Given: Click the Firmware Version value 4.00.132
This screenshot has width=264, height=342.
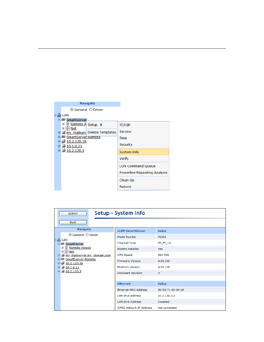Looking at the screenshot, I should point(164,261).
